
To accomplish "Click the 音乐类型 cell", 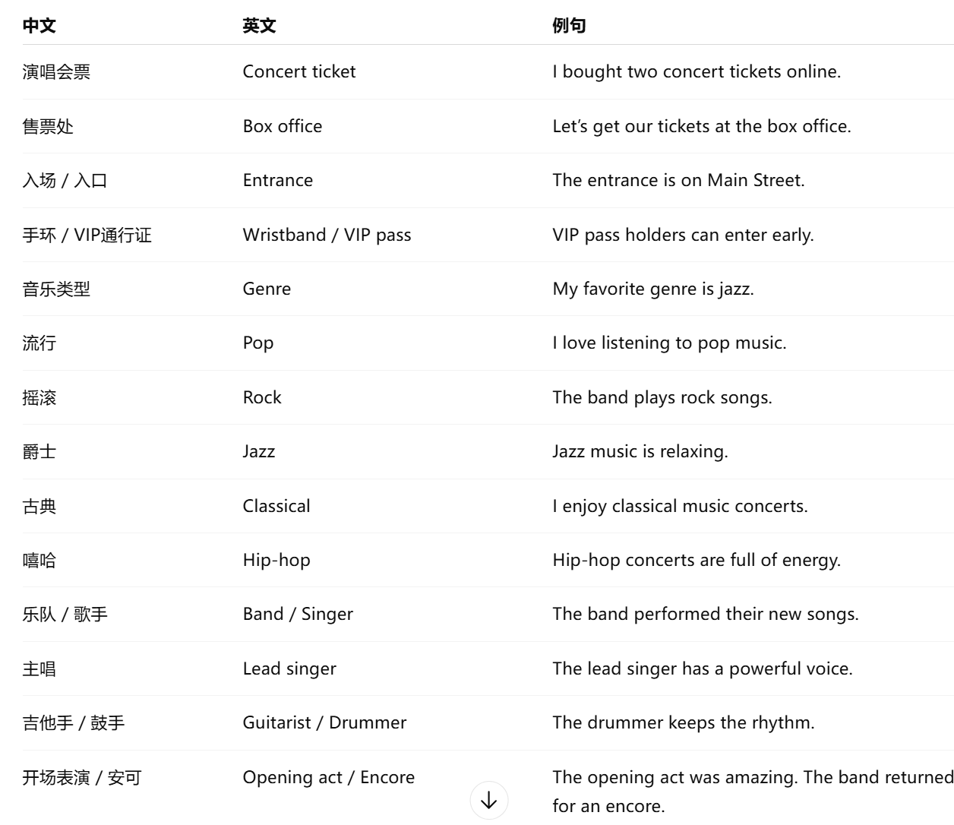I will pos(56,289).
